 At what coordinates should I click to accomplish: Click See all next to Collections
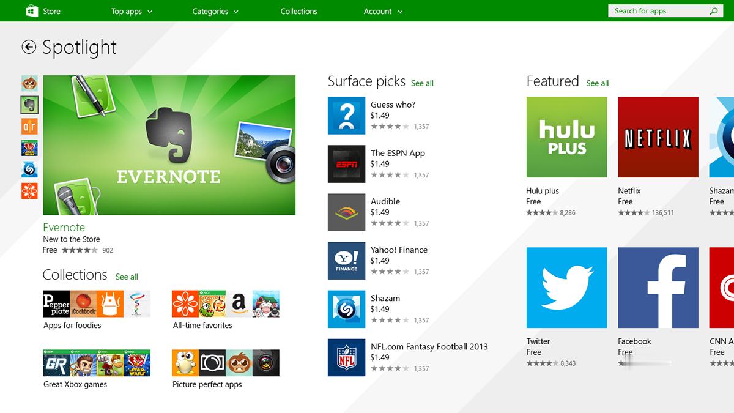pos(127,277)
